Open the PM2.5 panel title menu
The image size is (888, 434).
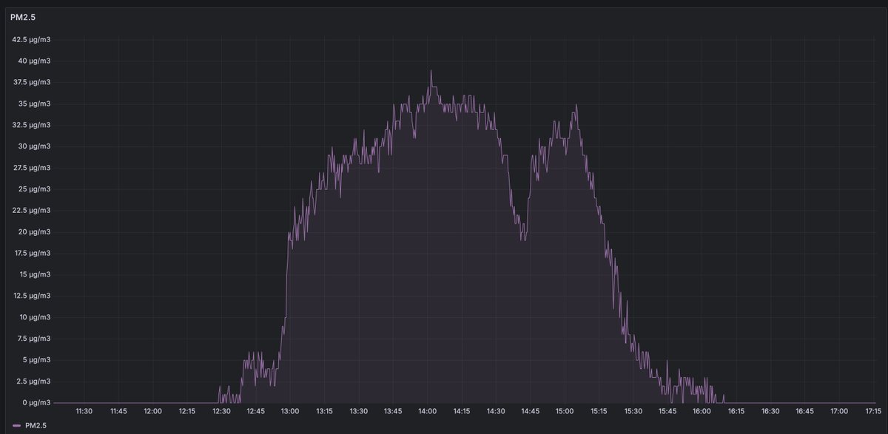tap(23, 16)
